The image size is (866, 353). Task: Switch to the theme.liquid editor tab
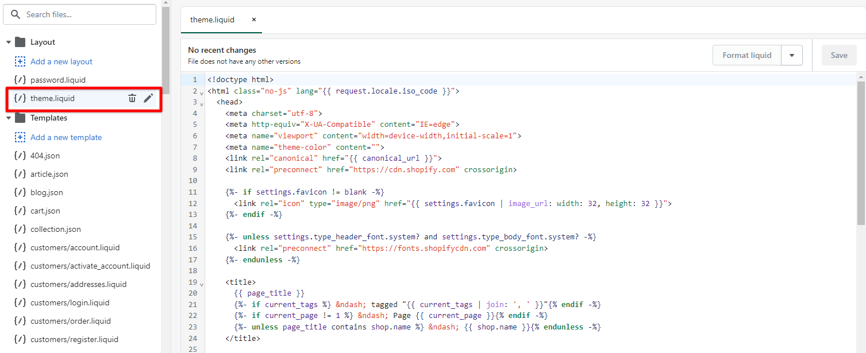coord(212,20)
